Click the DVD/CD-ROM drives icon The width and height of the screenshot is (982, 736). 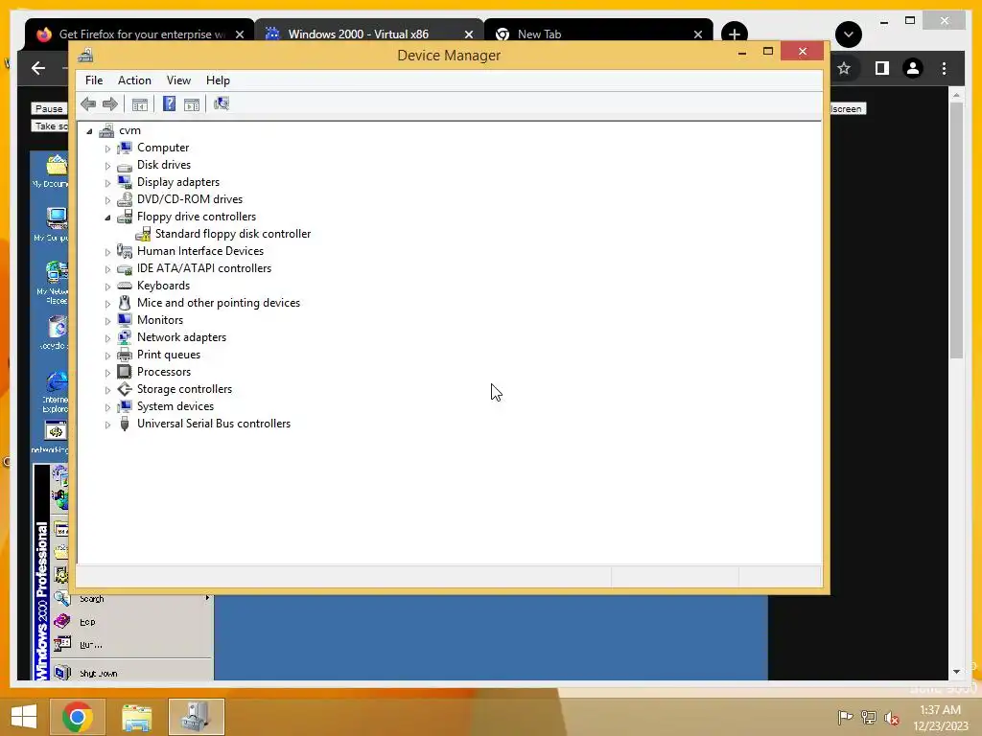click(x=125, y=199)
